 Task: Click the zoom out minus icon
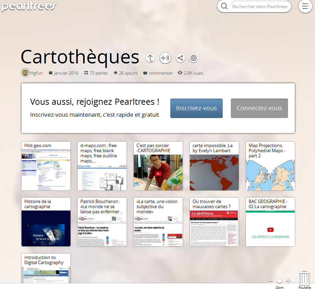coord(271,281)
